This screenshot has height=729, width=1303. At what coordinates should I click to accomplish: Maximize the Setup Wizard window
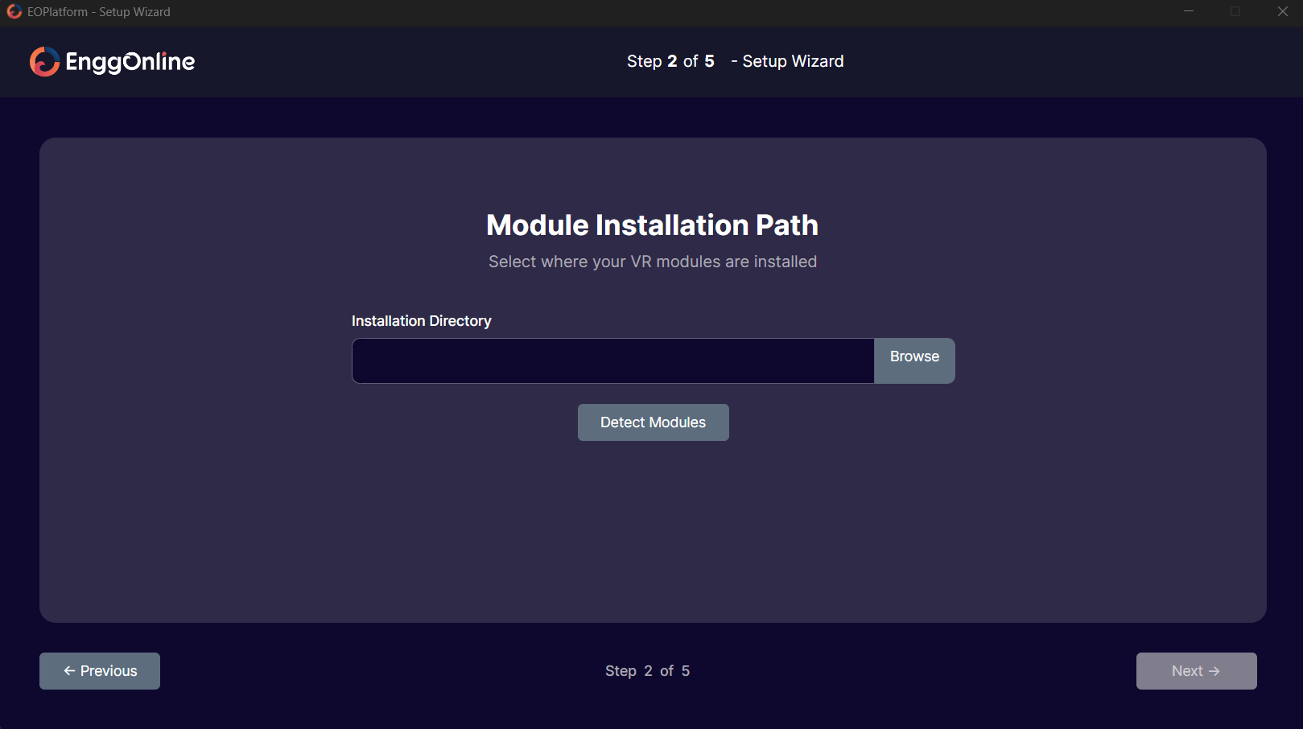pyautogui.click(x=1235, y=12)
